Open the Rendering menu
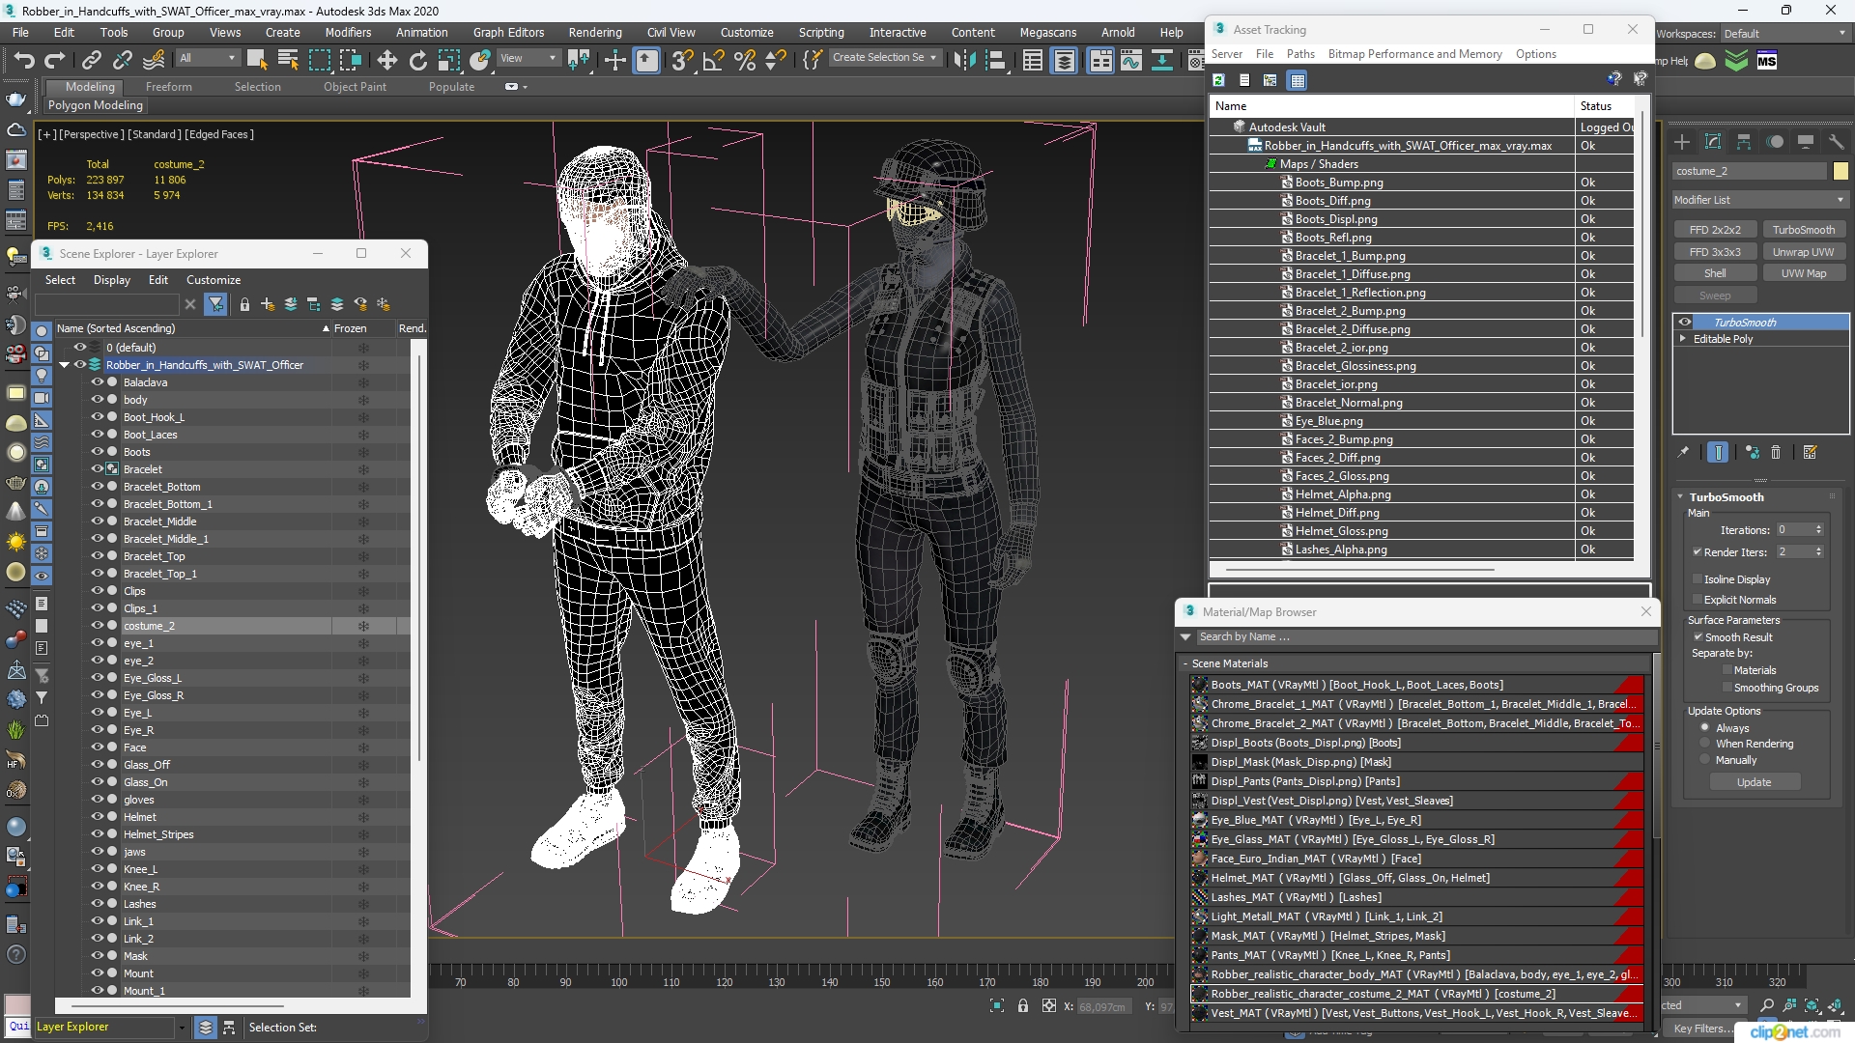This screenshot has width=1855, height=1043. [594, 32]
